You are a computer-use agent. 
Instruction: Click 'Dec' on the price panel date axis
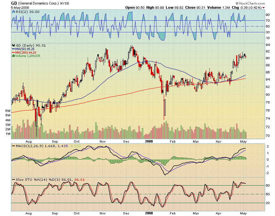tap(126, 141)
